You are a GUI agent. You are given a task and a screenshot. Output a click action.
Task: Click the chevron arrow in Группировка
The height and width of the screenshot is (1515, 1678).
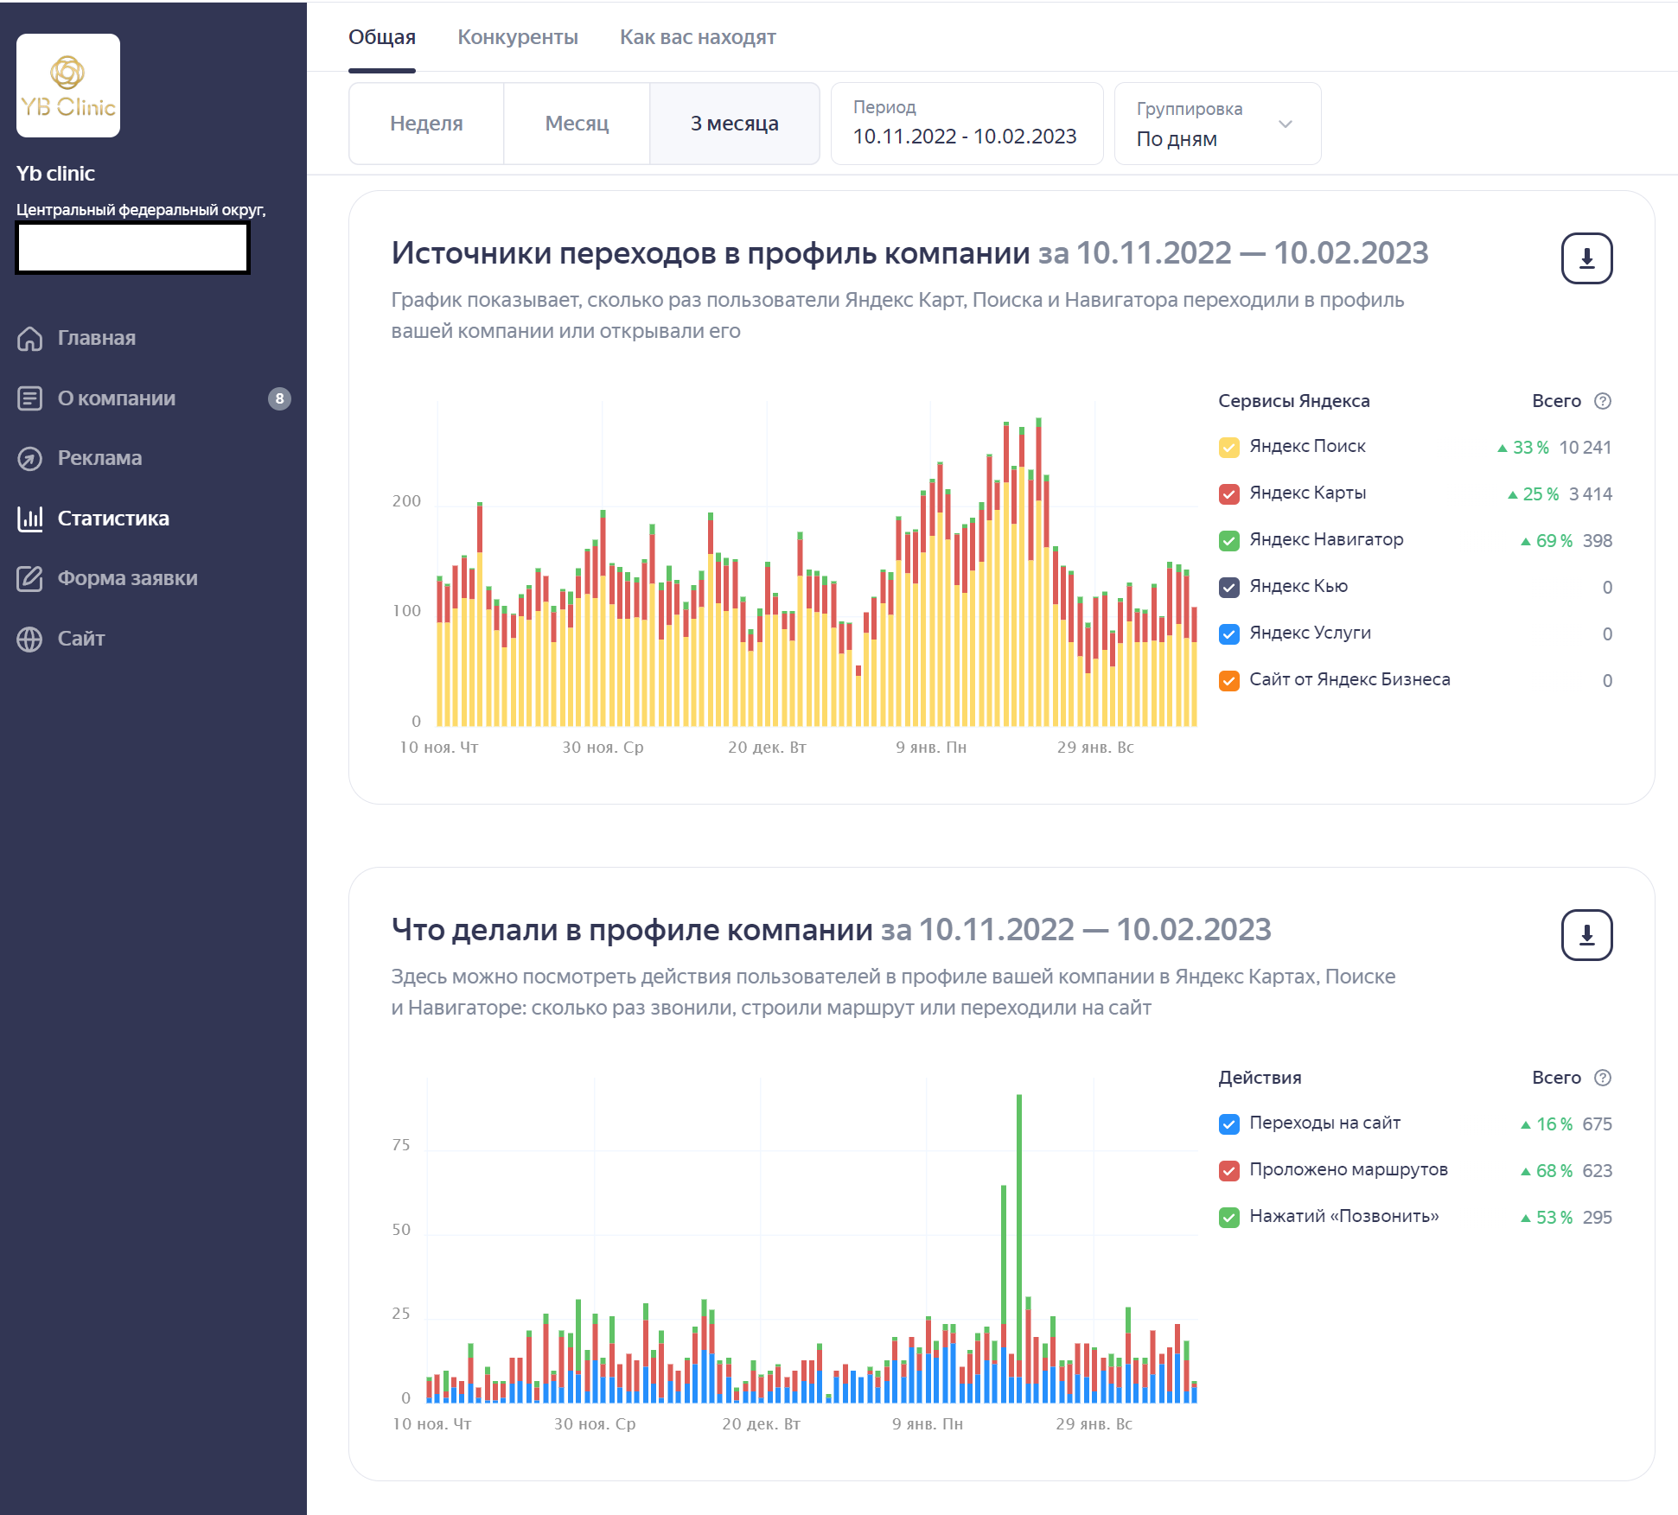[x=1286, y=124]
